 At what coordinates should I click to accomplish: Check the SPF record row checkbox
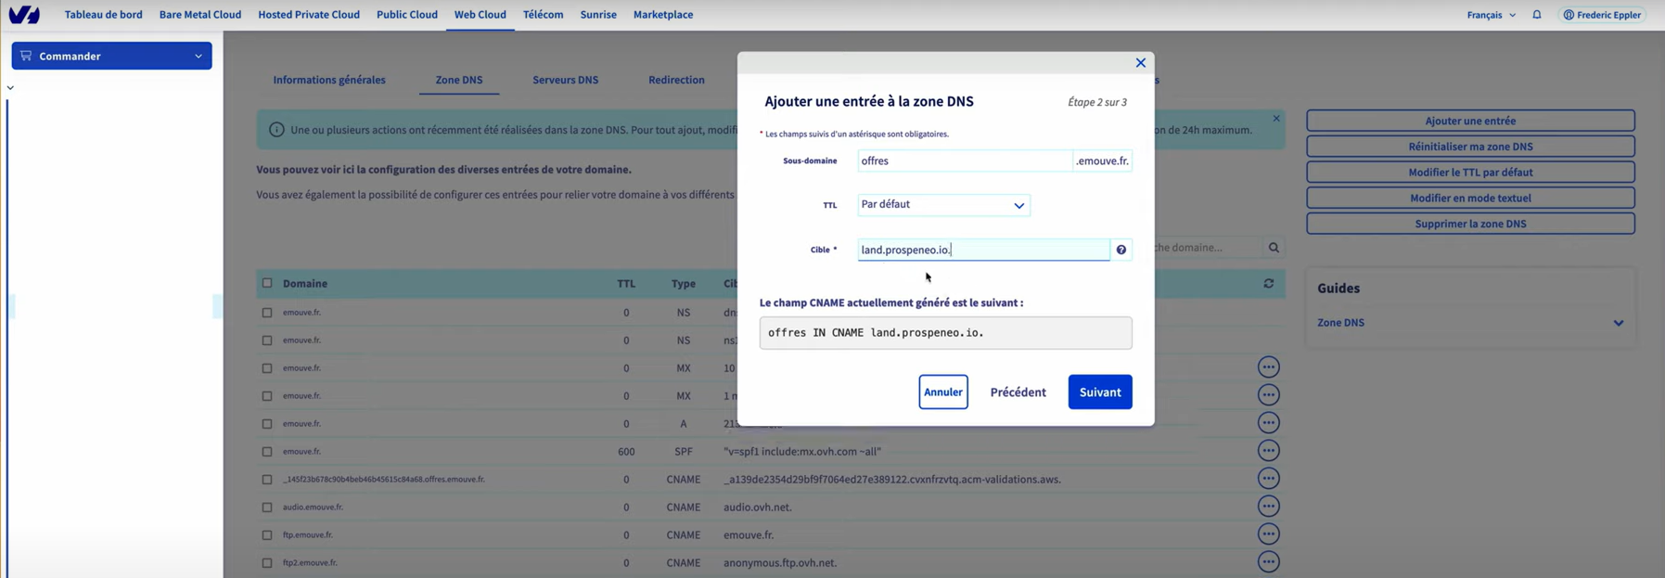(267, 452)
